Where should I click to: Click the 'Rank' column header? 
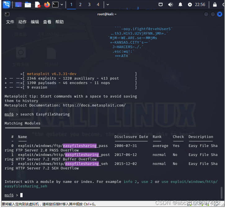coord(157,137)
